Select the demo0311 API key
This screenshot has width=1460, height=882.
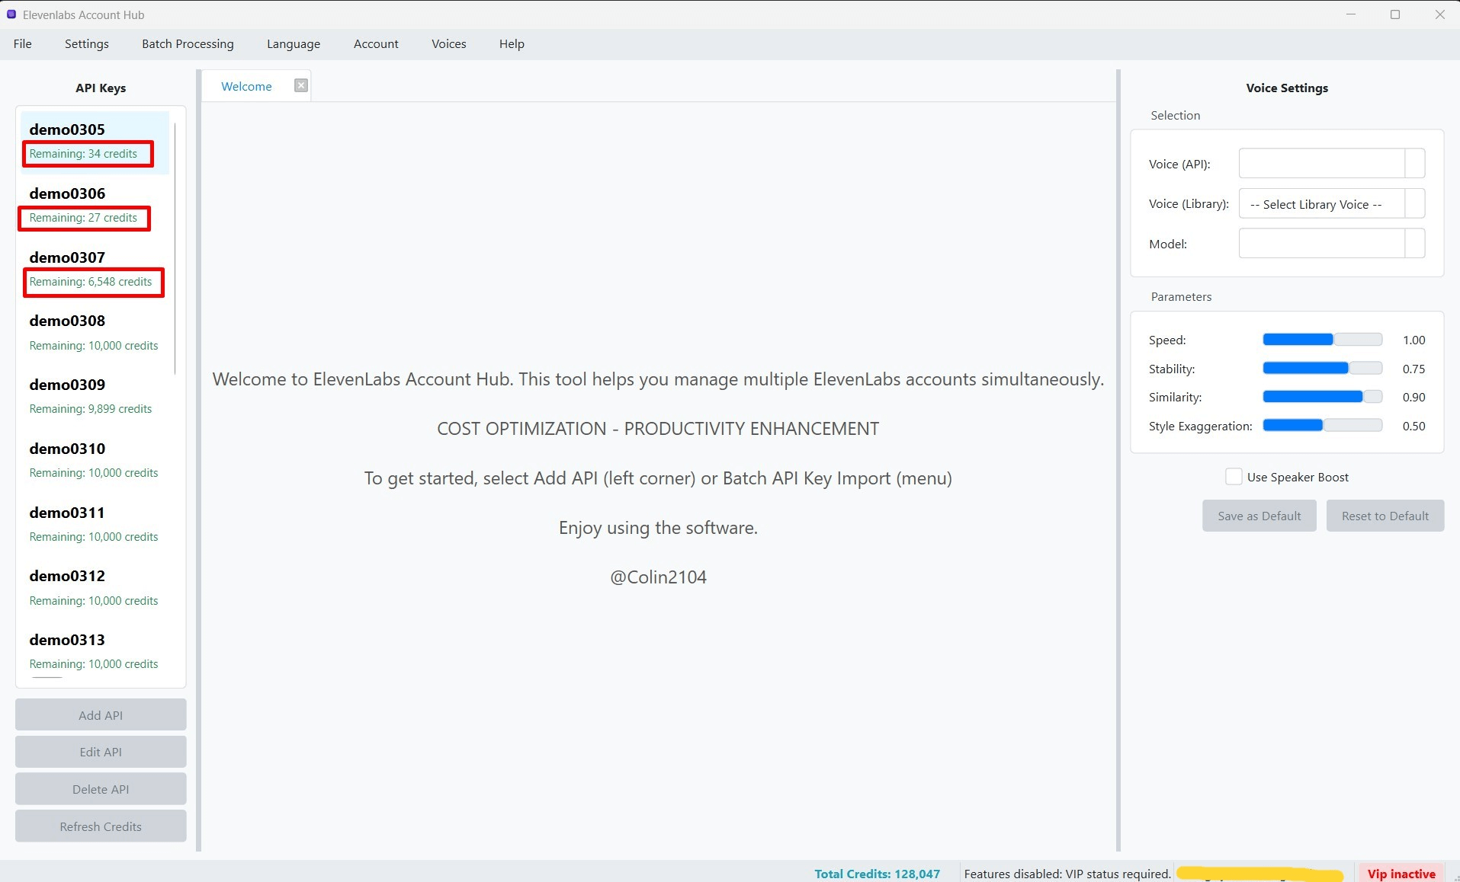point(95,526)
